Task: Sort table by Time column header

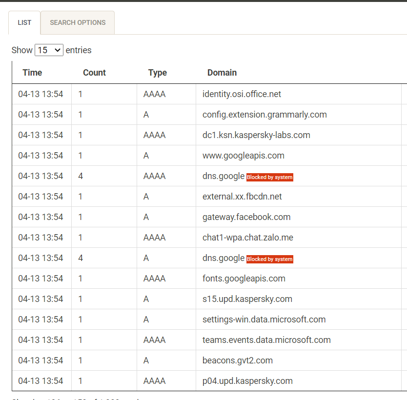Action: point(32,73)
